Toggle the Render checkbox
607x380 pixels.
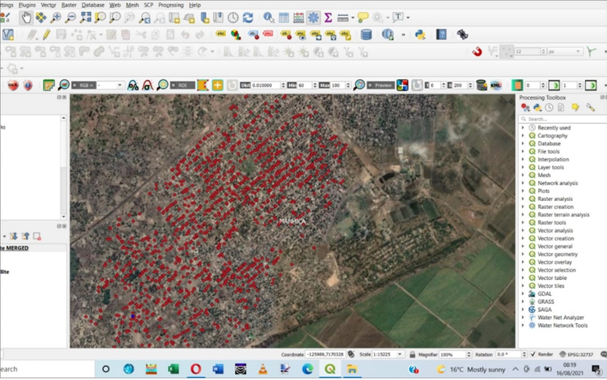[x=534, y=355]
